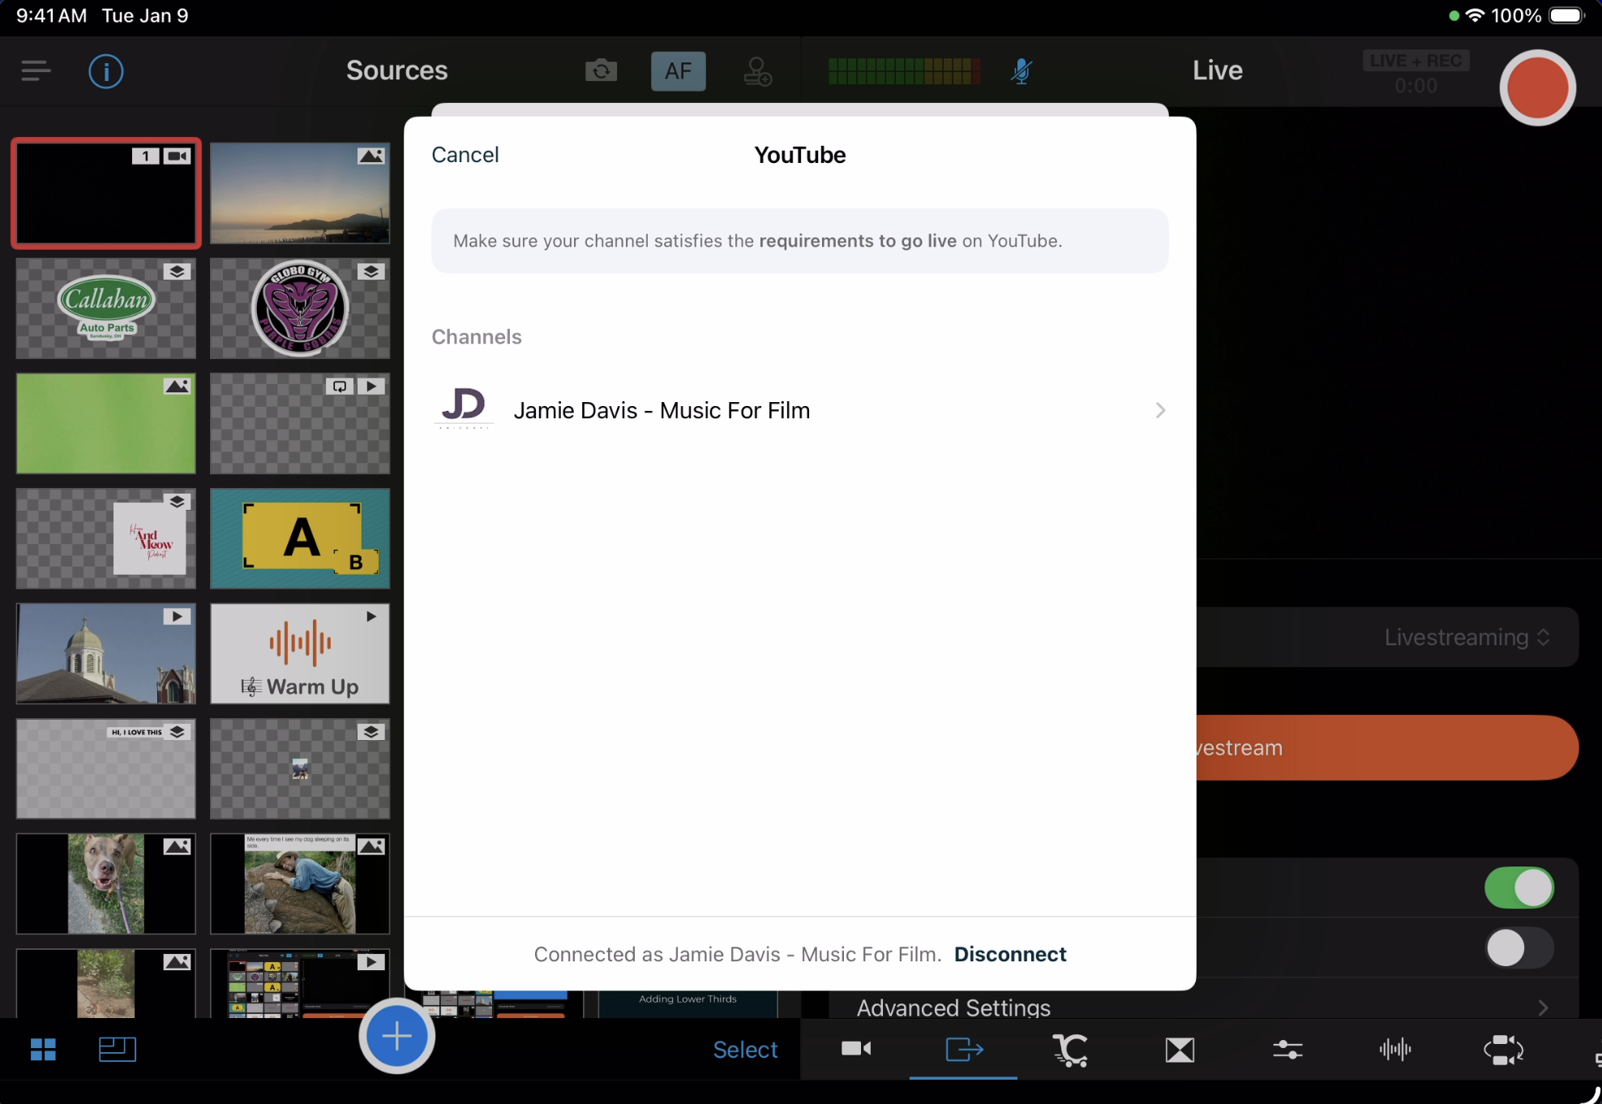Viewport: 1602px width, 1104px height.
Task: Cancel the YouTube dialog
Action: tap(465, 155)
